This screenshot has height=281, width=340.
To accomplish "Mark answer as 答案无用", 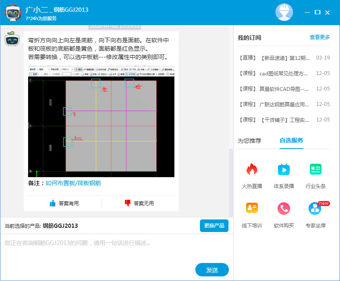I will pos(139,203).
